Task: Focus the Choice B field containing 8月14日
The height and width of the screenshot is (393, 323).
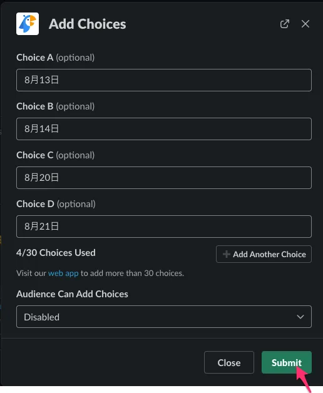Action: click(164, 129)
